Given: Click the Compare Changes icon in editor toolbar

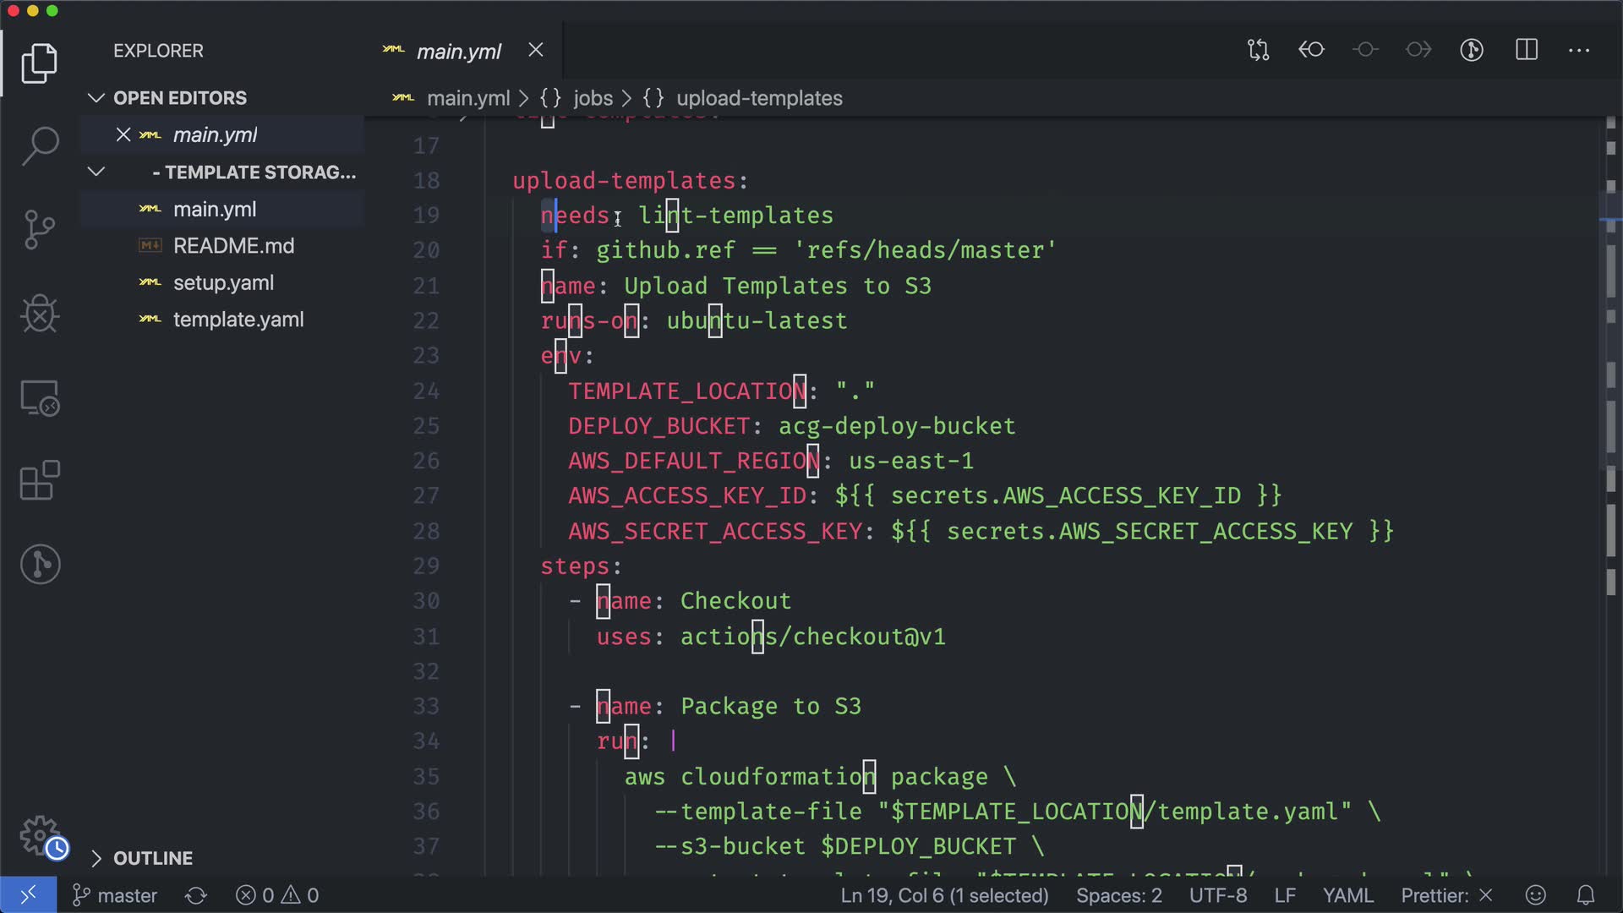Looking at the screenshot, I should pos(1258,50).
